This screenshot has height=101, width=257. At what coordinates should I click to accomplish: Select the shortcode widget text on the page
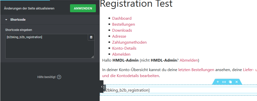(x=126, y=90)
